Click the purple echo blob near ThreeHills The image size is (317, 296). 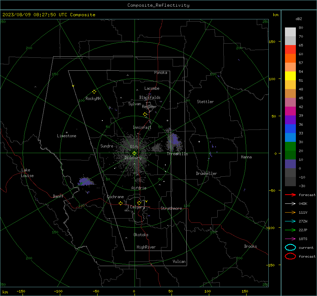pos(174,139)
